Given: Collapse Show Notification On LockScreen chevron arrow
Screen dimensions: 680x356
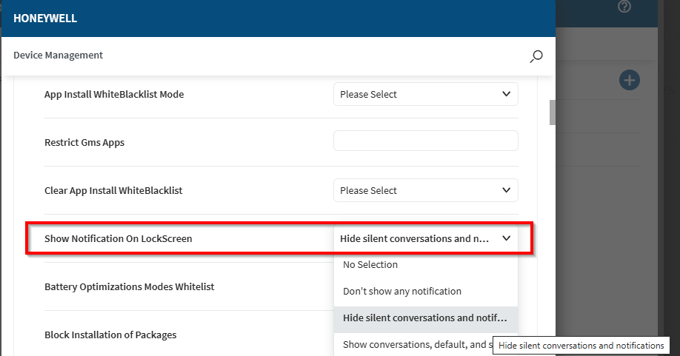Looking at the screenshot, I should click(x=507, y=238).
